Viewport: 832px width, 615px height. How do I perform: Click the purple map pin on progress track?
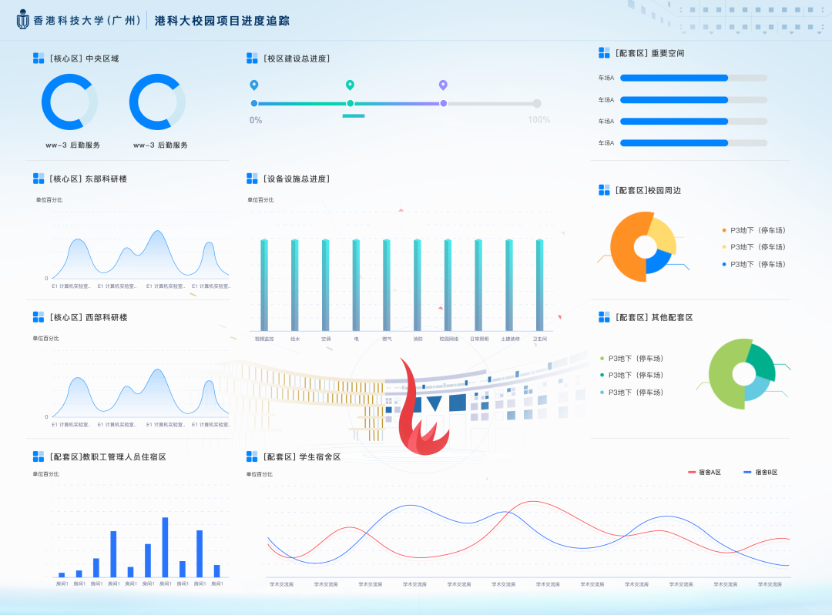coord(443,85)
